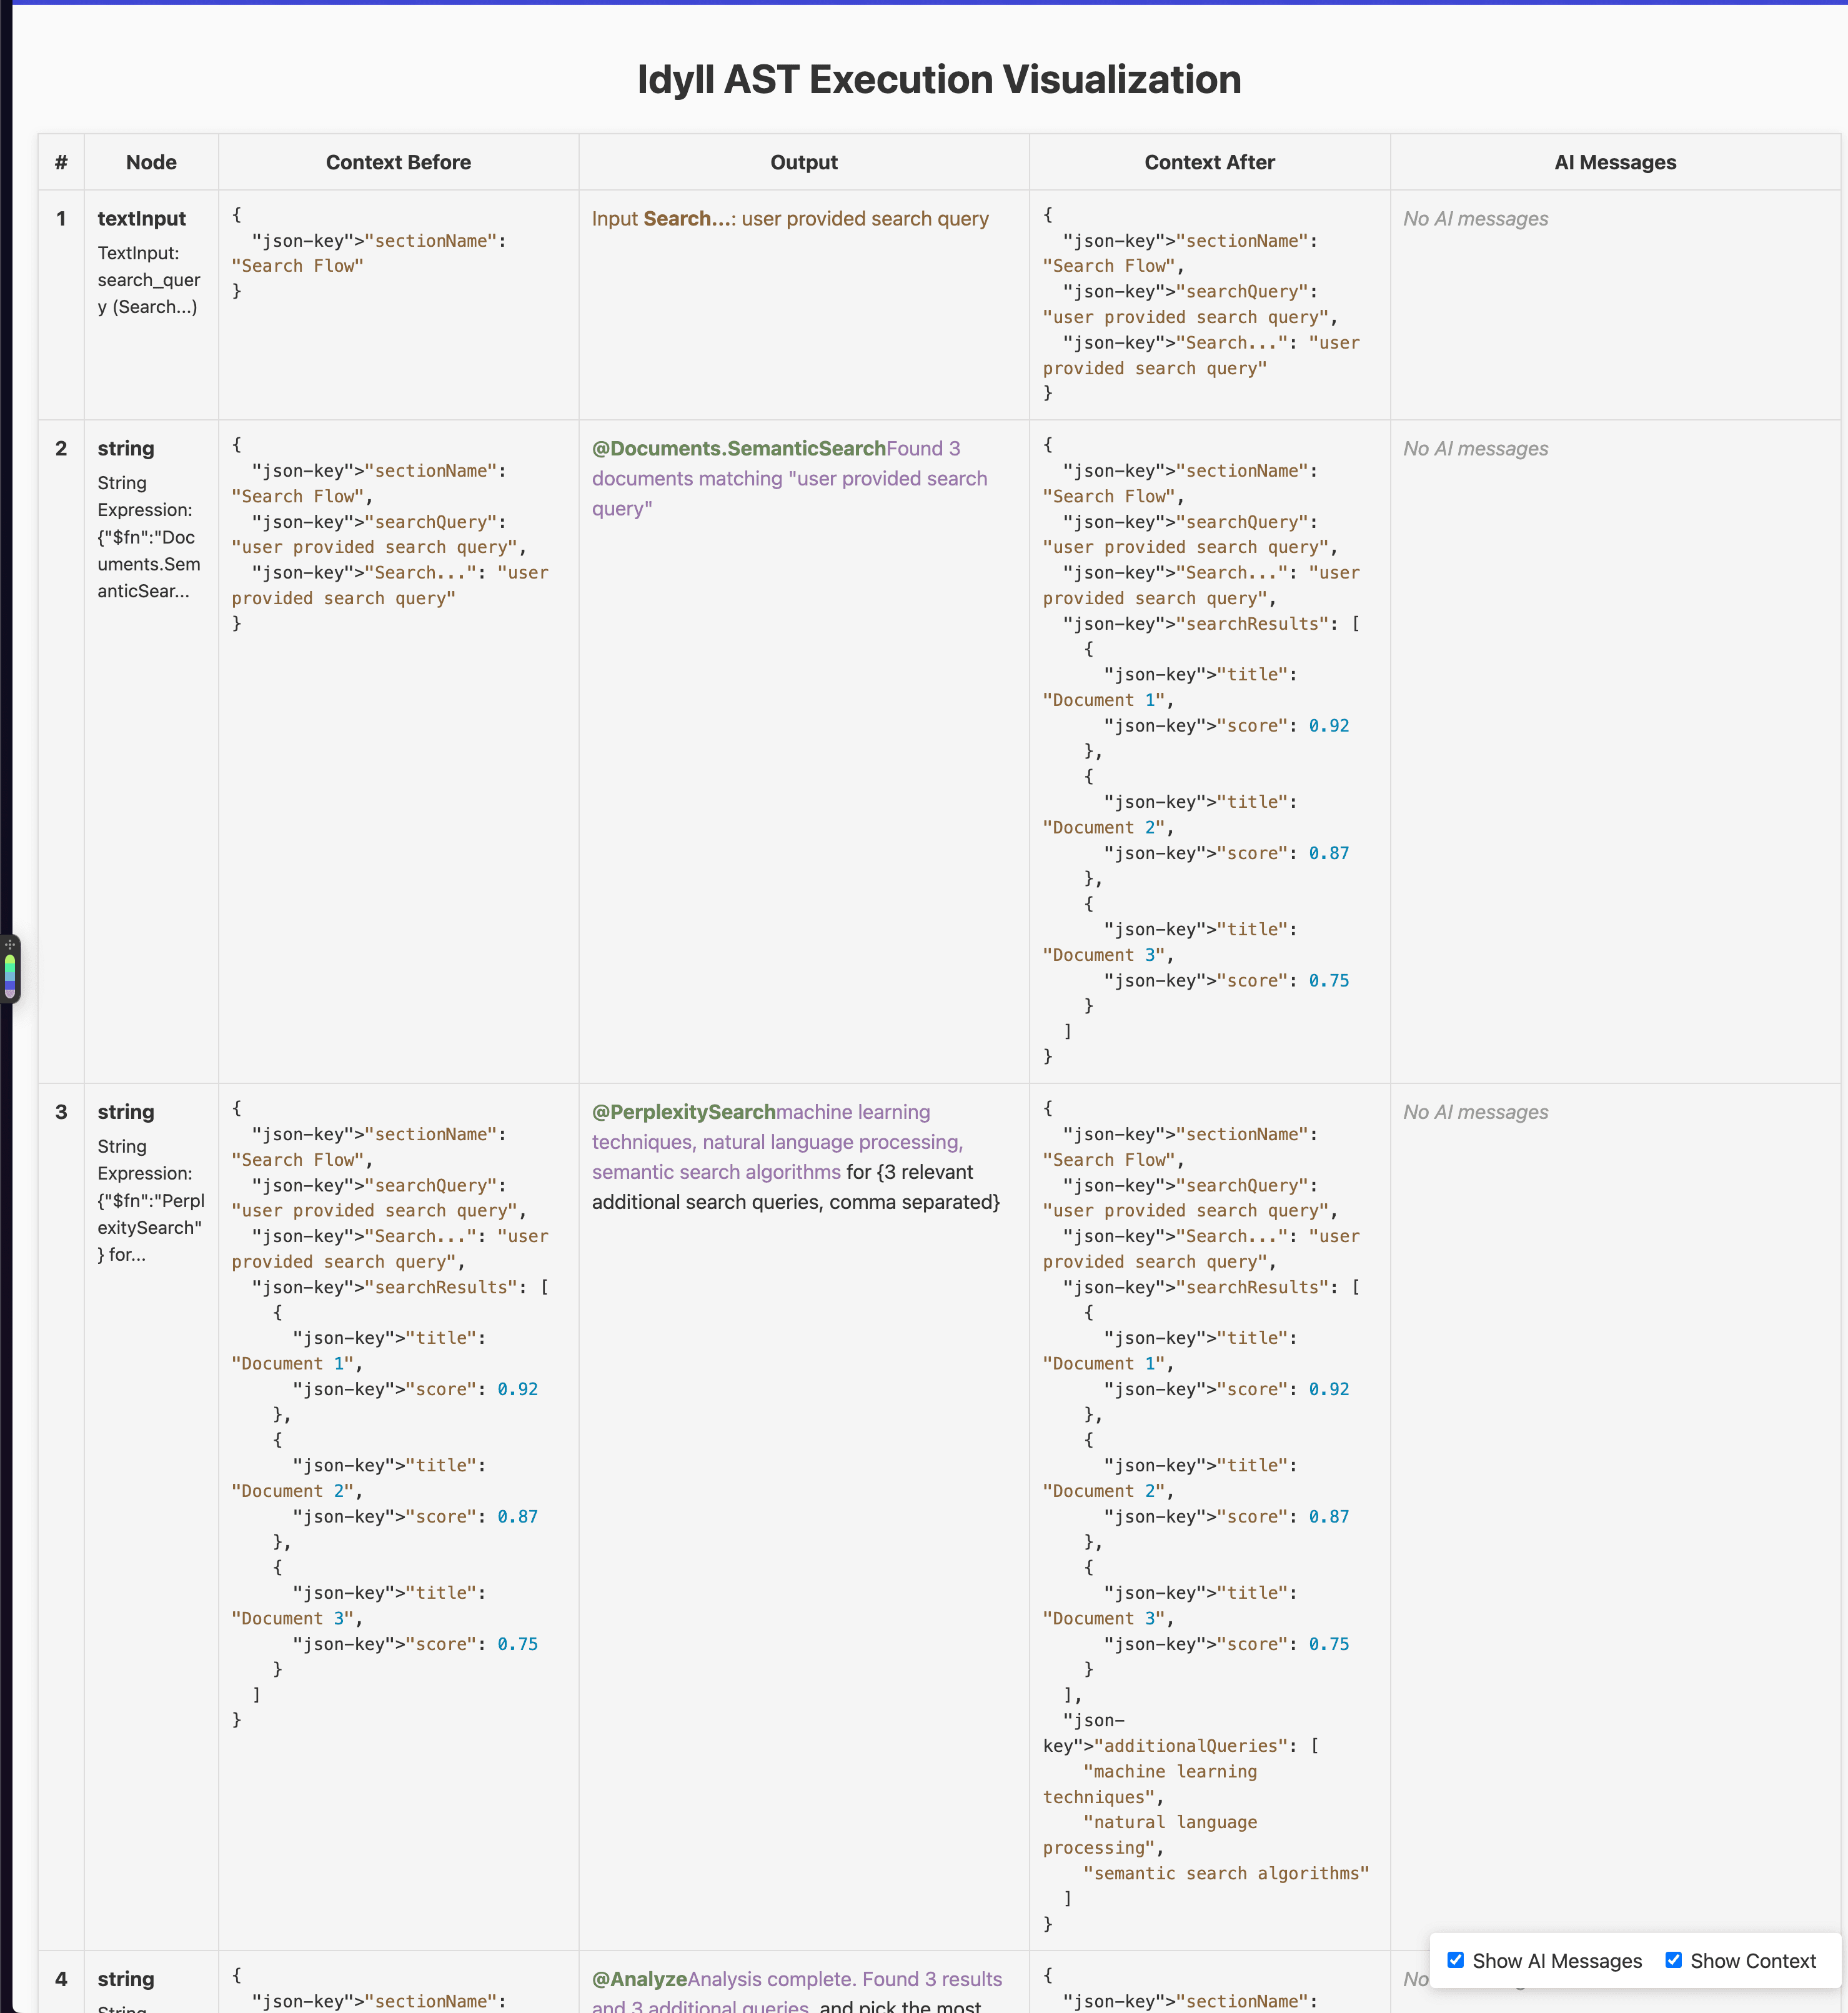
Task: Click the 0.75 score in row 3 Context Before
Action: (518, 1644)
